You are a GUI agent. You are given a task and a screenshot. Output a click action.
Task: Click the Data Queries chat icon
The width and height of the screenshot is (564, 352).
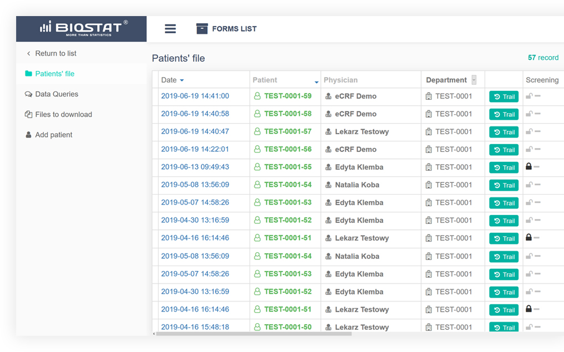tap(29, 94)
